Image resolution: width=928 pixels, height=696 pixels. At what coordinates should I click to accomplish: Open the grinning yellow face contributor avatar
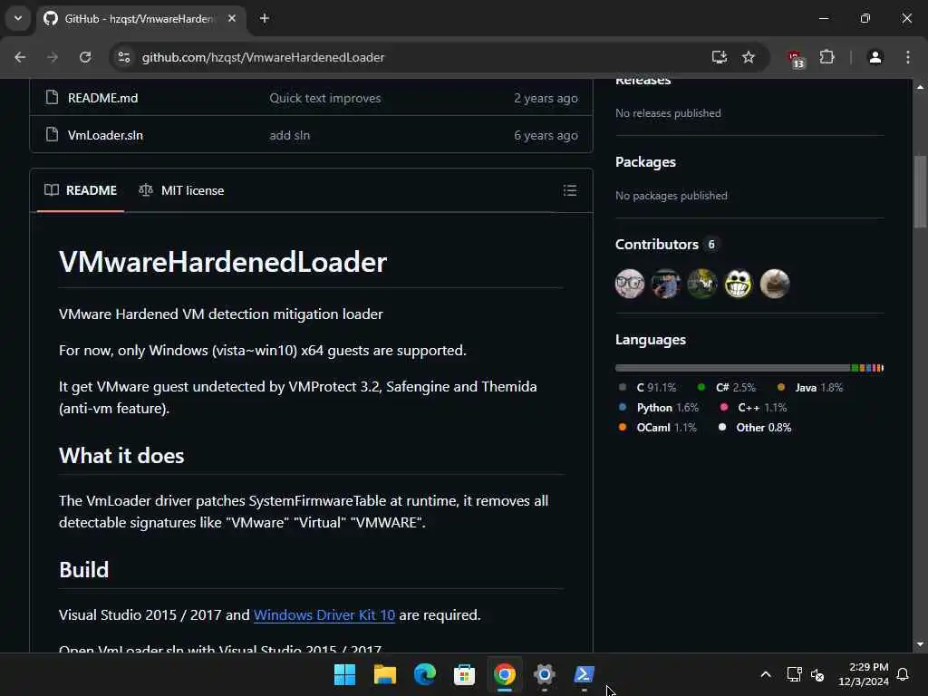[738, 284]
